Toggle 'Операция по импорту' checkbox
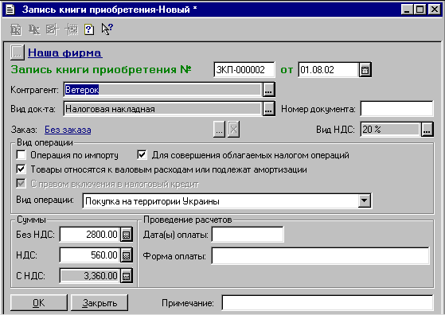The width and height of the screenshot is (445, 315). click(x=21, y=155)
